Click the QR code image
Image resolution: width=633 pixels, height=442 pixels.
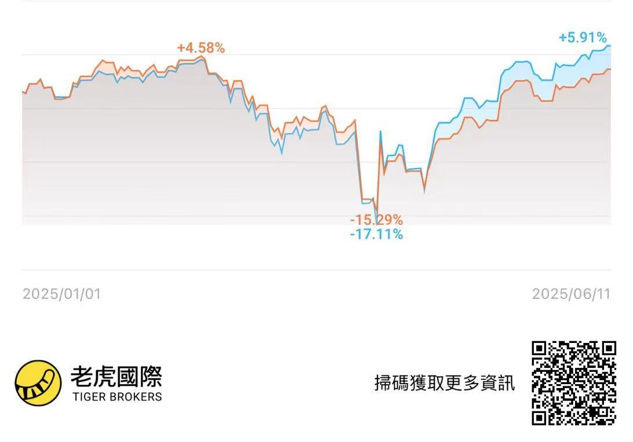pos(574,383)
